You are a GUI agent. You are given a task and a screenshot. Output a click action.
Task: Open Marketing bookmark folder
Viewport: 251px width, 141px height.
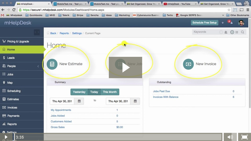point(122,15)
